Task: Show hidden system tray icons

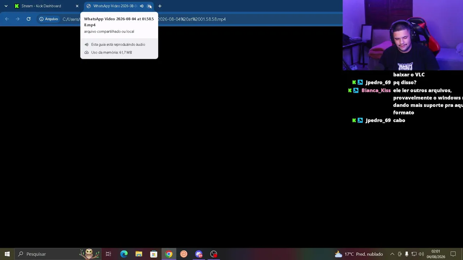Action: pos(392,254)
